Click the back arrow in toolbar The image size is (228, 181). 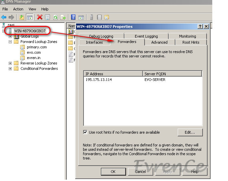click(4, 17)
